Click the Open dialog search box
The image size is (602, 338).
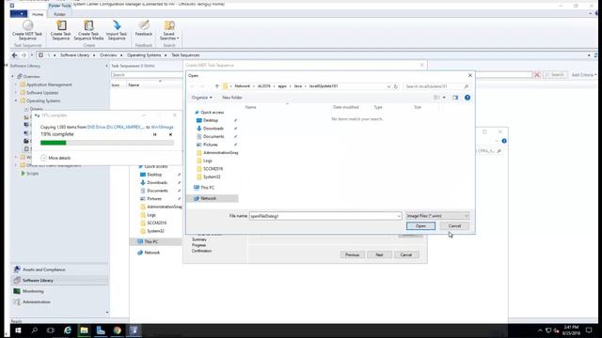click(x=436, y=86)
